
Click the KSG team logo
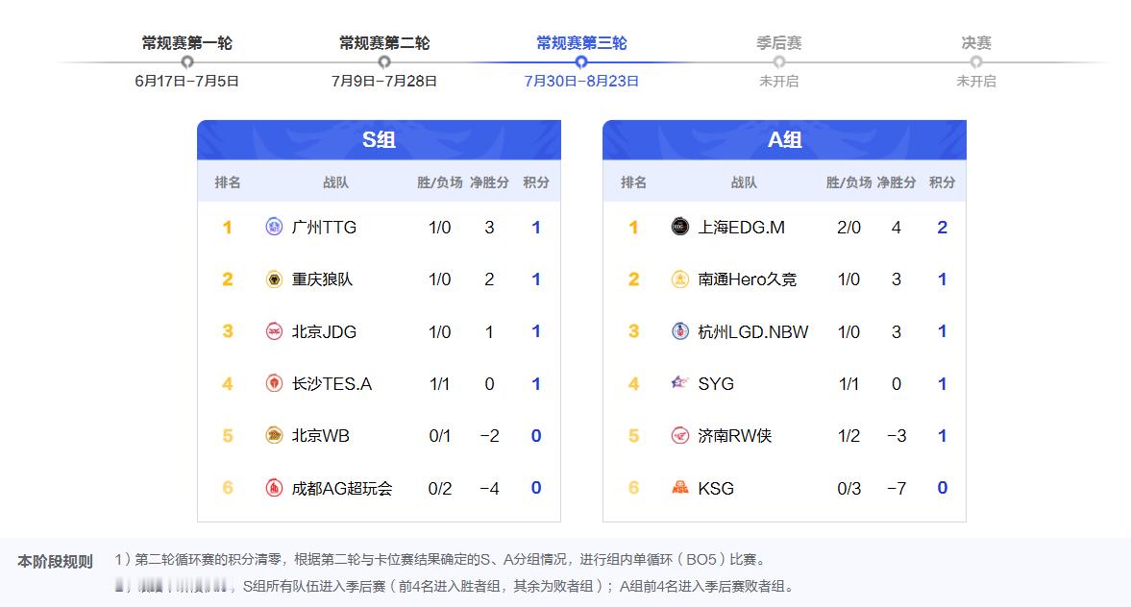(680, 488)
